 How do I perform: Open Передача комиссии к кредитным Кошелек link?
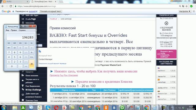pos(104,82)
